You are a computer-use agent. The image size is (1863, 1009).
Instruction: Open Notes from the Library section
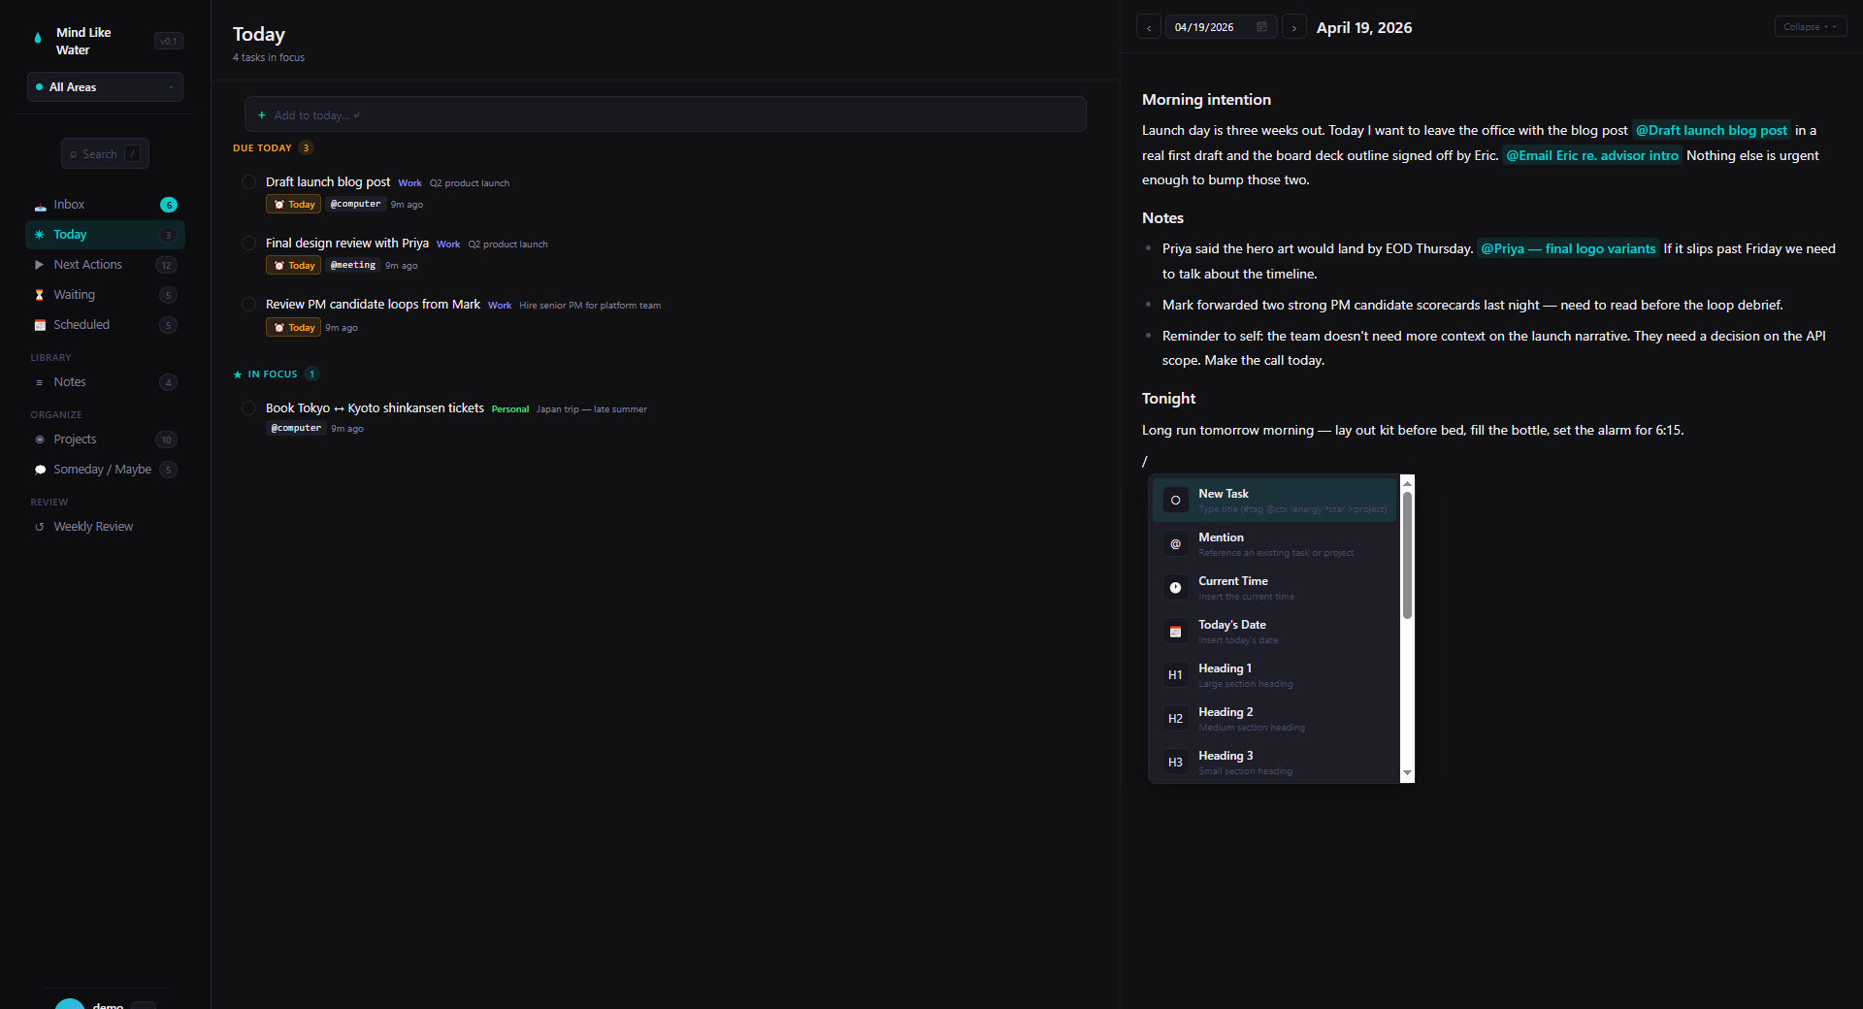coord(69,382)
